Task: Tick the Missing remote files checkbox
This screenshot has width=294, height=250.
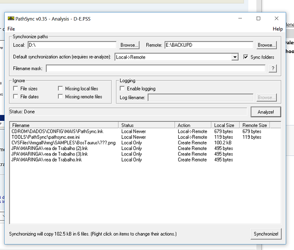Action: pyautogui.click(x=61, y=97)
